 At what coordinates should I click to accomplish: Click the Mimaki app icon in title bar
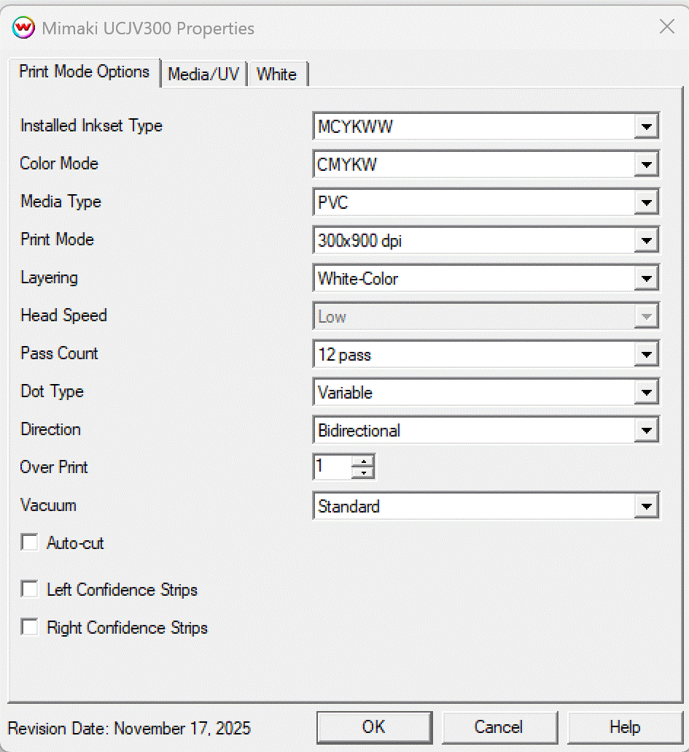point(23,28)
